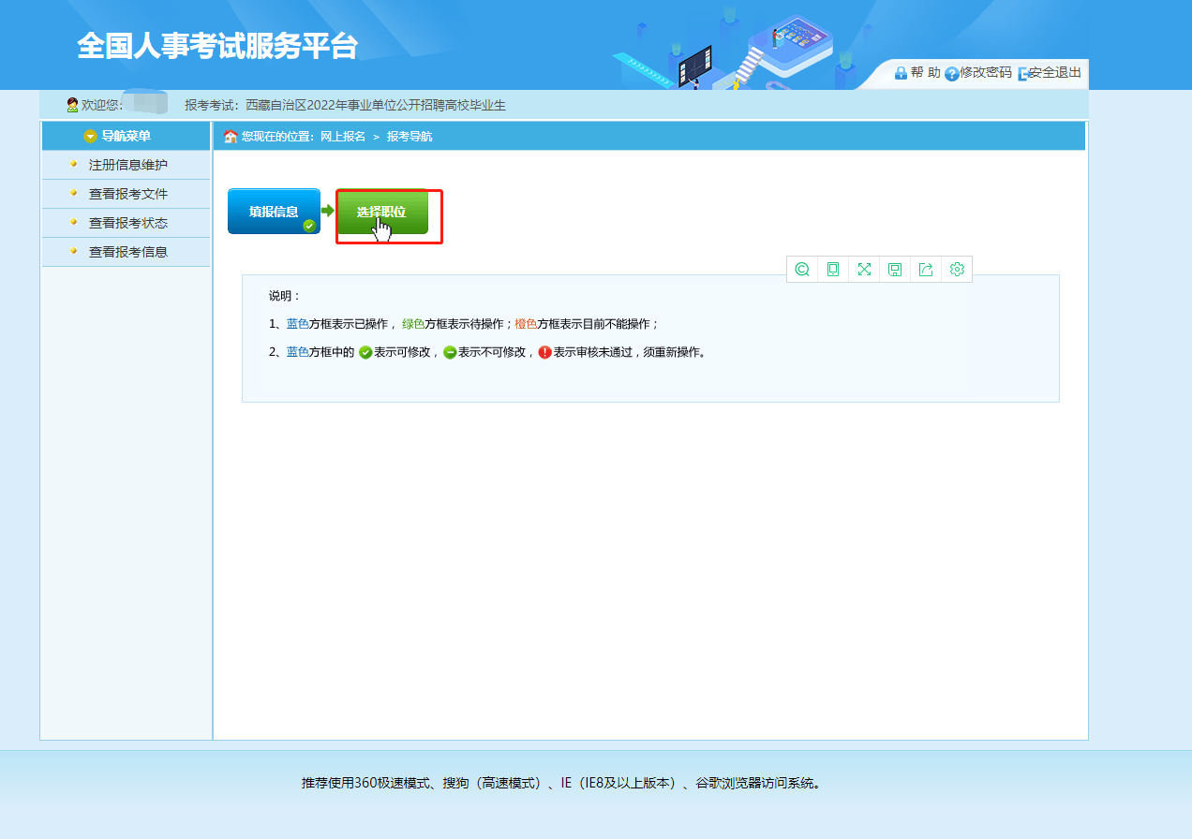Click the 全国人事考试服务平台 site title
Image resolution: width=1192 pixels, height=839 pixels.
point(217,47)
